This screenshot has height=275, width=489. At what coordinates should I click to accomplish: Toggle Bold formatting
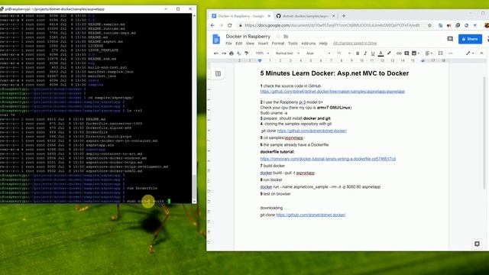[x=358, y=53]
